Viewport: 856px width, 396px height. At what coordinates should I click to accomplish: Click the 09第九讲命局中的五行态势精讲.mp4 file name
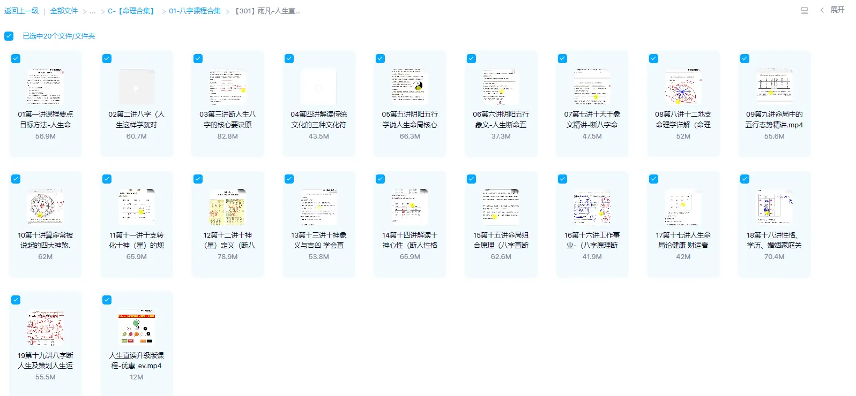774,119
